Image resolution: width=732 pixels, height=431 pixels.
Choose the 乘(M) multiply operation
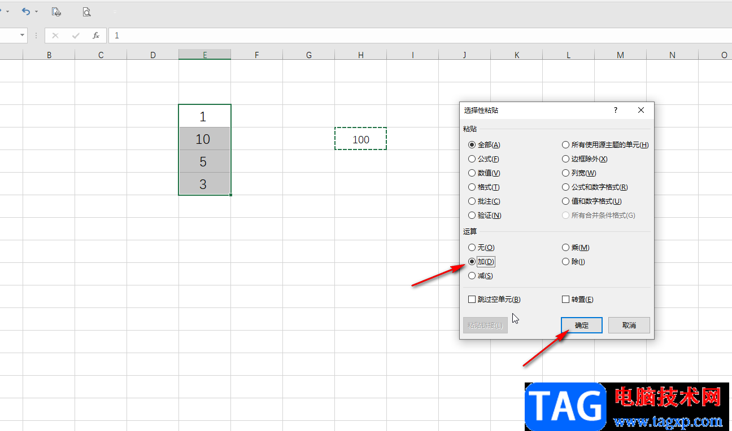point(576,248)
